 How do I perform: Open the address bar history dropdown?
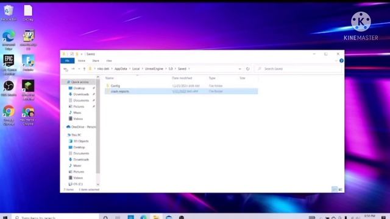(x=239, y=69)
